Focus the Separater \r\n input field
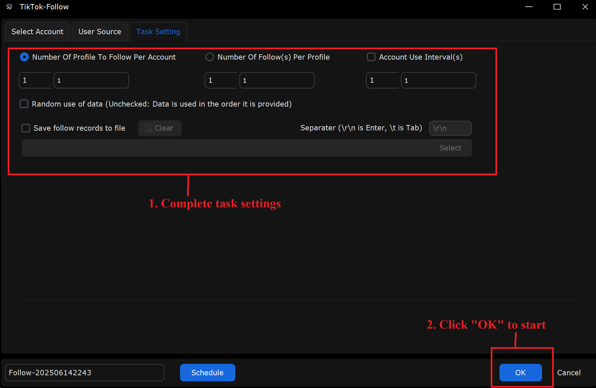 (450, 128)
